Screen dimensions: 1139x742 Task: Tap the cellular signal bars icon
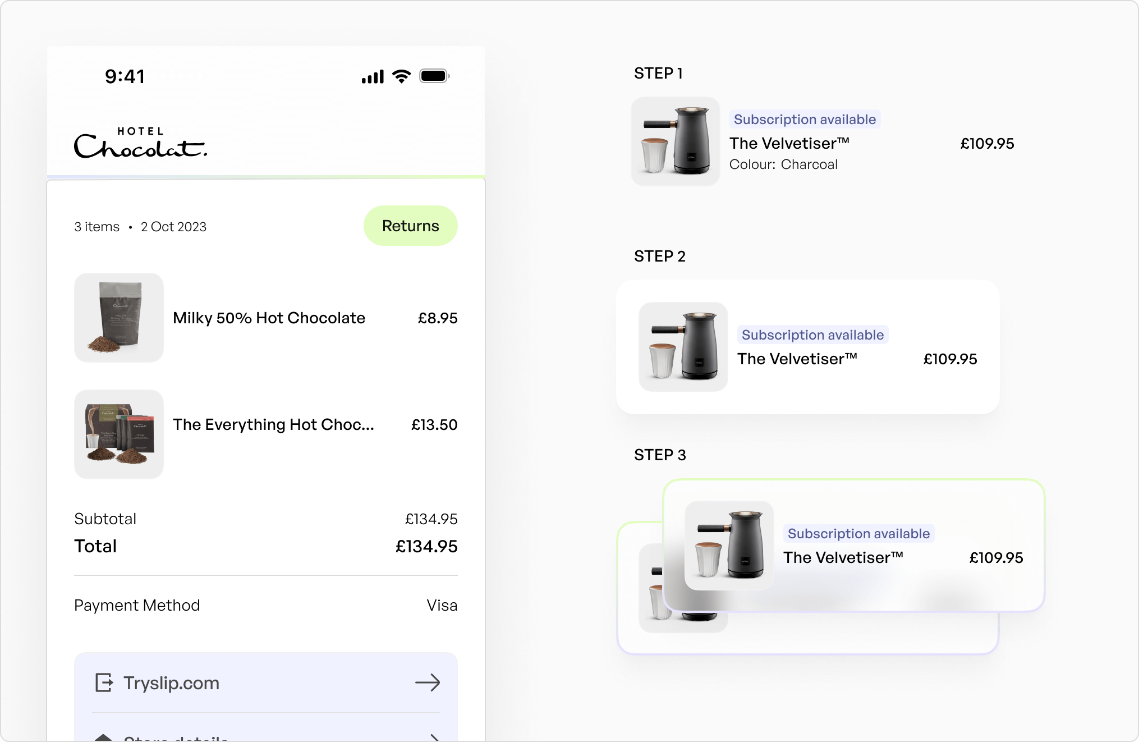point(373,76)
